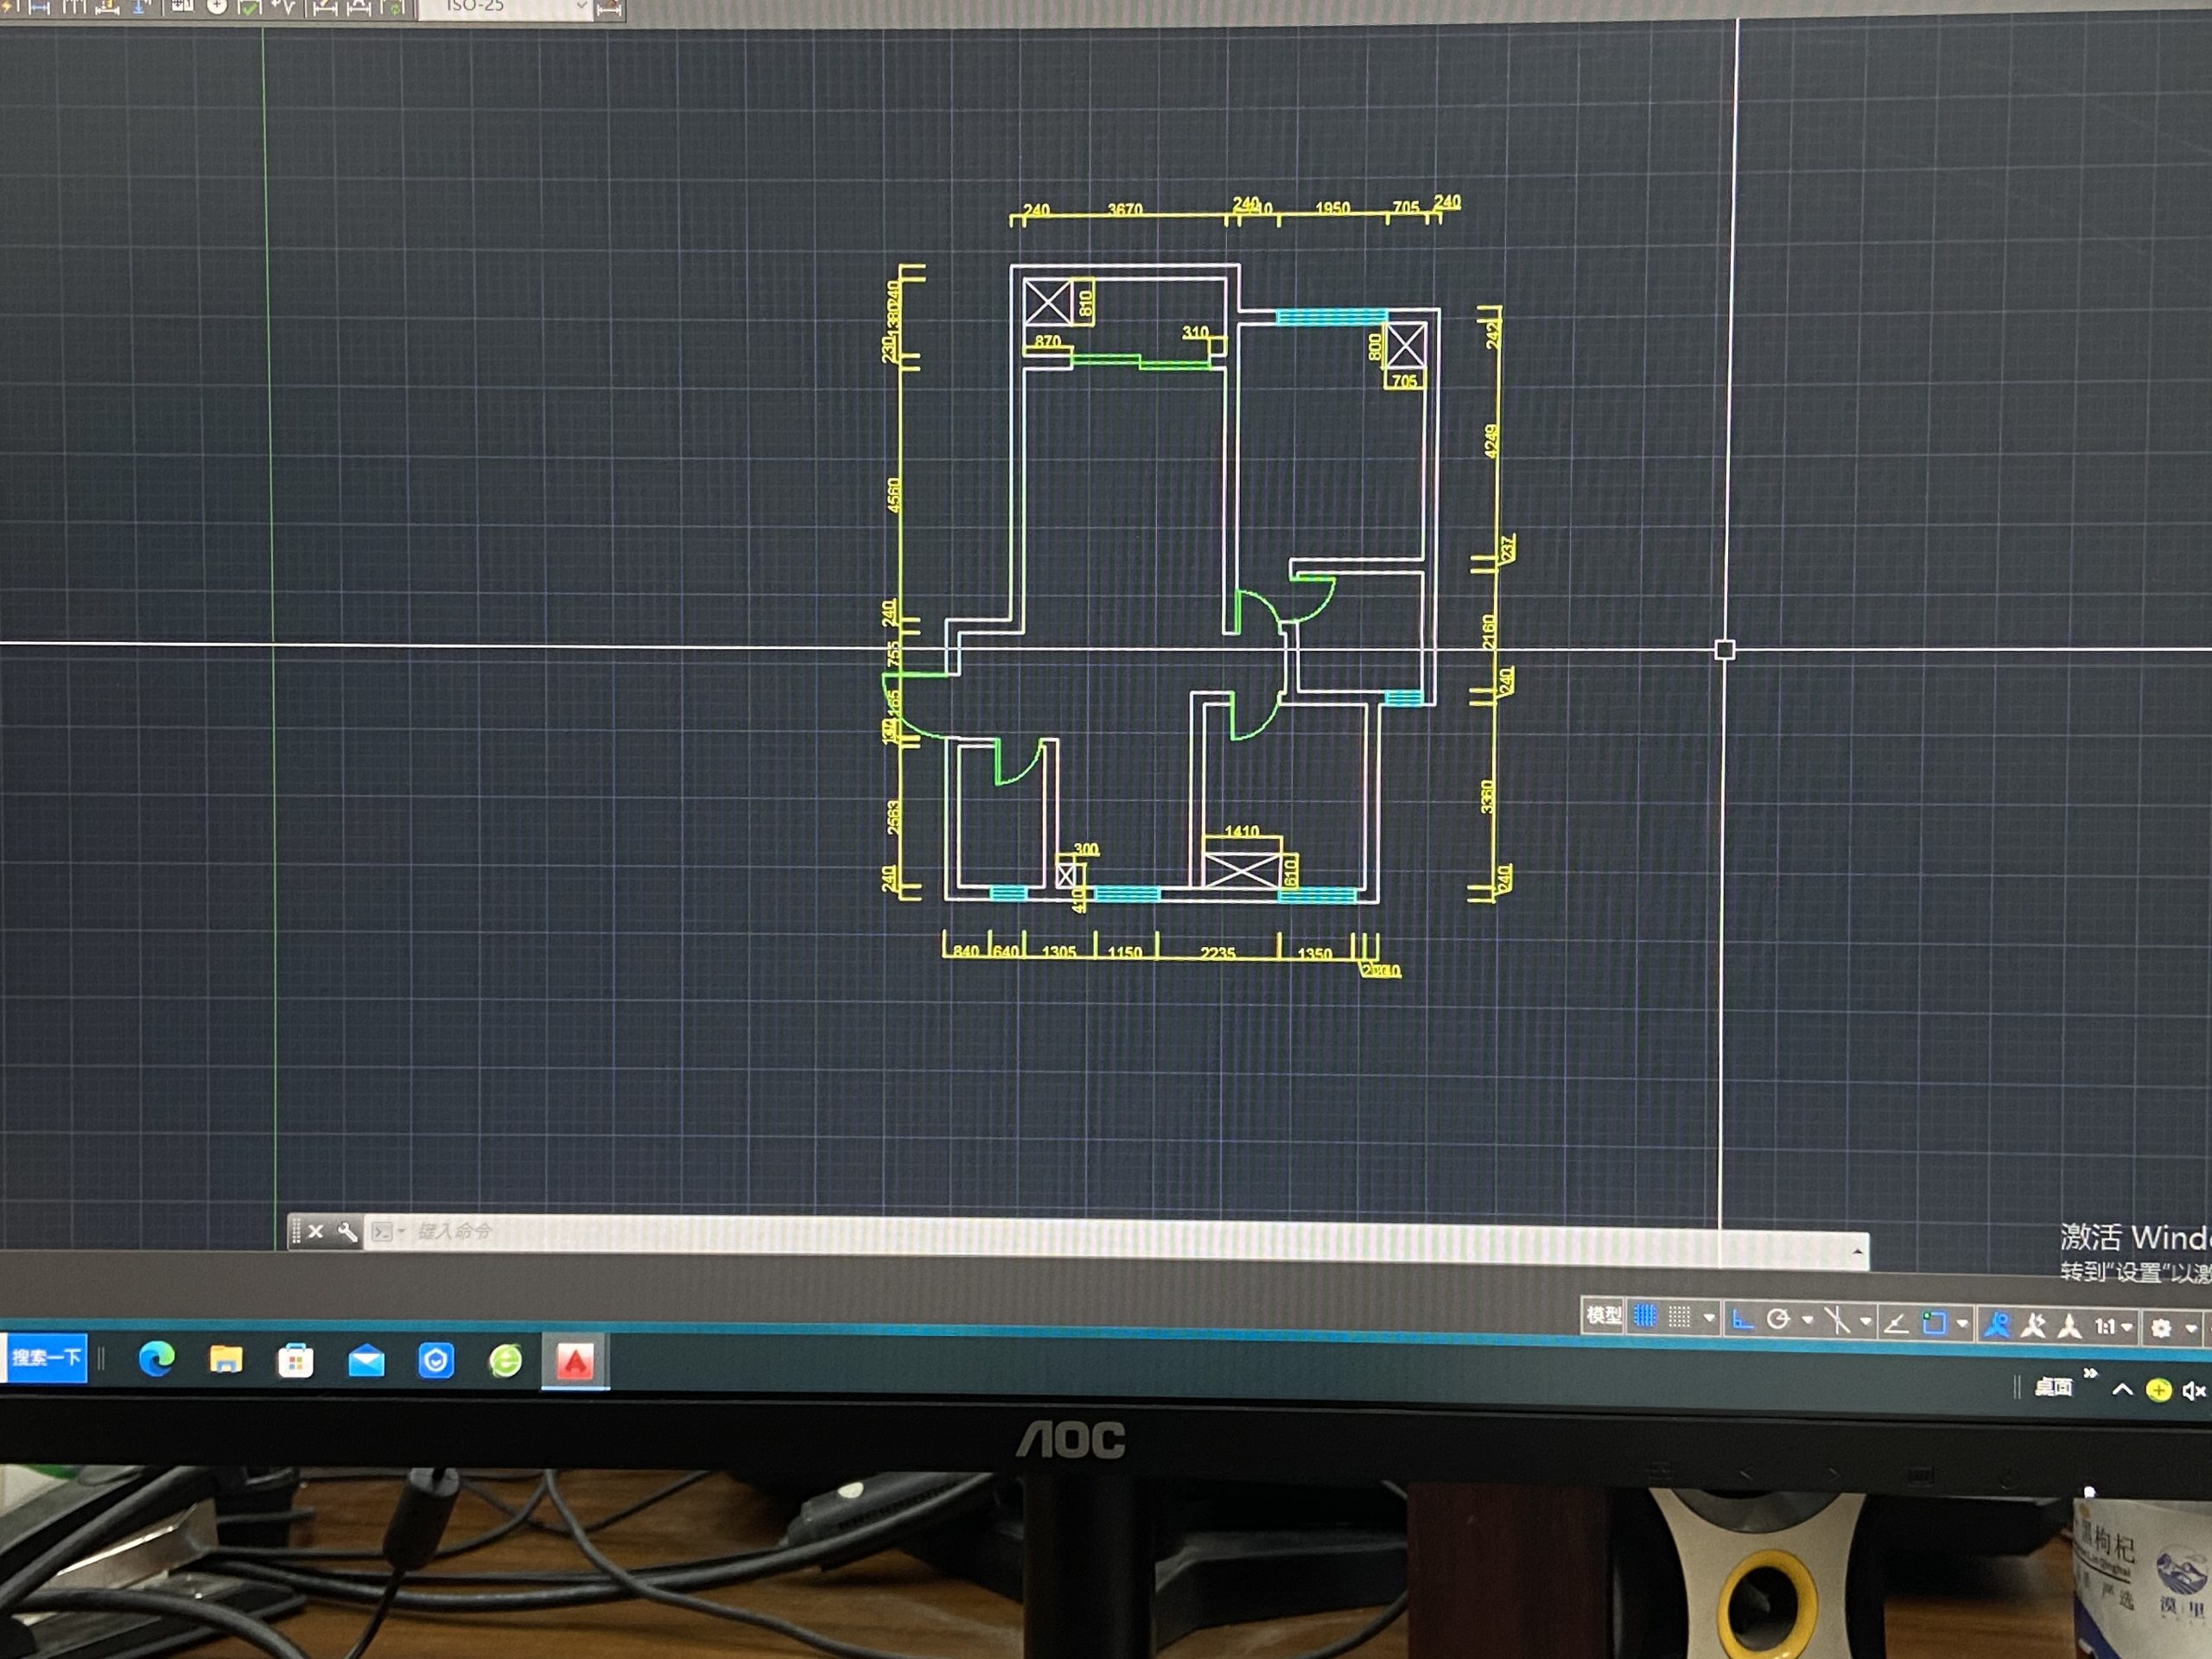Open polar tracking angle dropdown arrow
The width and height of the screenshot is (2212, 1659).
point(1807,1320)
